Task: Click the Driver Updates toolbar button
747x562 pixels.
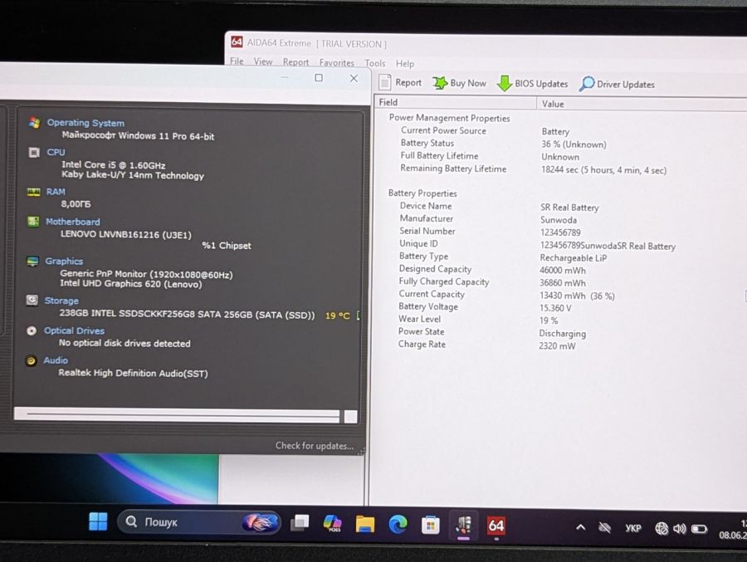Action: click(617, 84)
